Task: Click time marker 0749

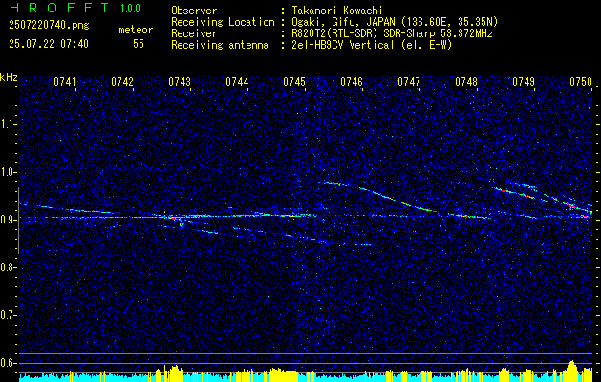Action: click(524, 82)
